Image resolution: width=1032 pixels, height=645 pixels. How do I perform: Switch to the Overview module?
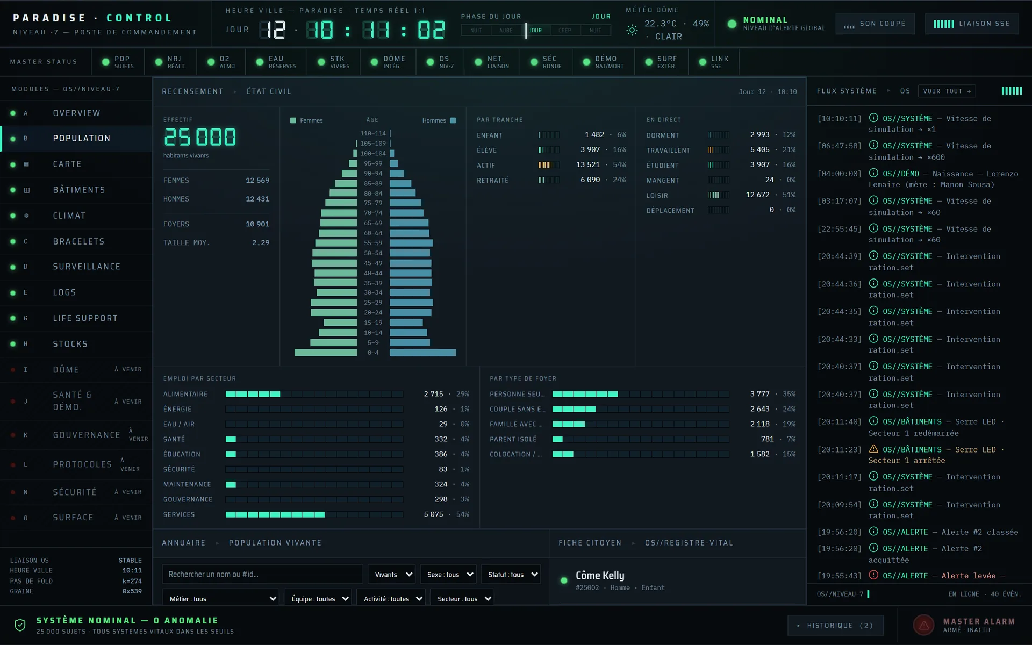click(76, 113)
